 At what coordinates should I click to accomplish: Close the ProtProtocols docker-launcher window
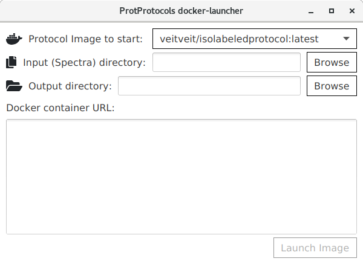(x=352, y=11)
